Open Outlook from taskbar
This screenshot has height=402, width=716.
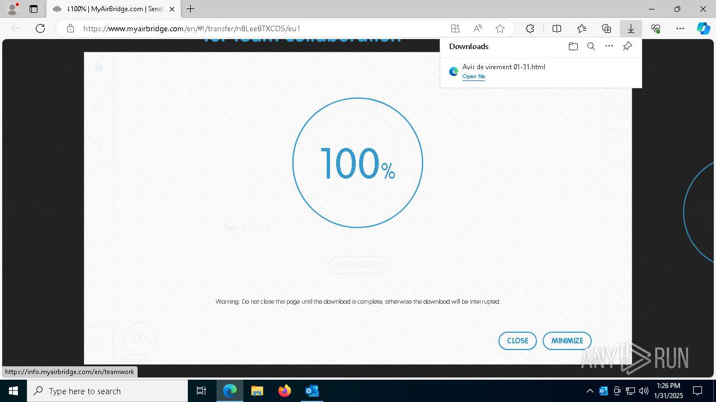pyautogui.click(x=312, y=391)
